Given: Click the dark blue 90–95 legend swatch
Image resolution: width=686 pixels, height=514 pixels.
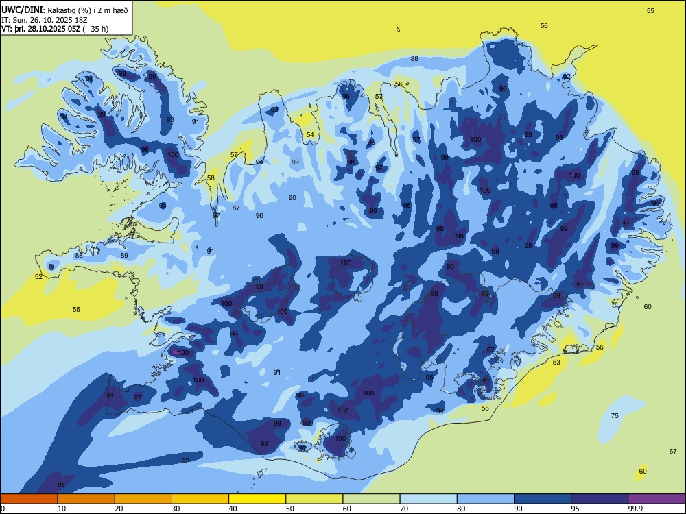Looking at the screenshot, I should pos(543,499).
